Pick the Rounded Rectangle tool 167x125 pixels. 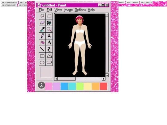[x=49, y=62]
